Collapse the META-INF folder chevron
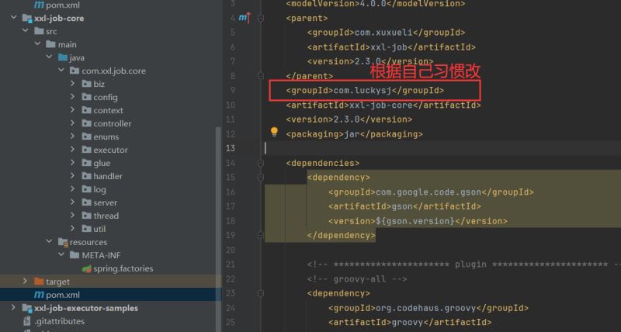The width and height of the screenshot is (621, 332). (61, 255)
